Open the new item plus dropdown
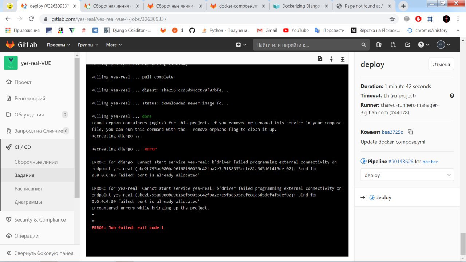466x262 pixels. pyautogui.click(x=241, y=45)
